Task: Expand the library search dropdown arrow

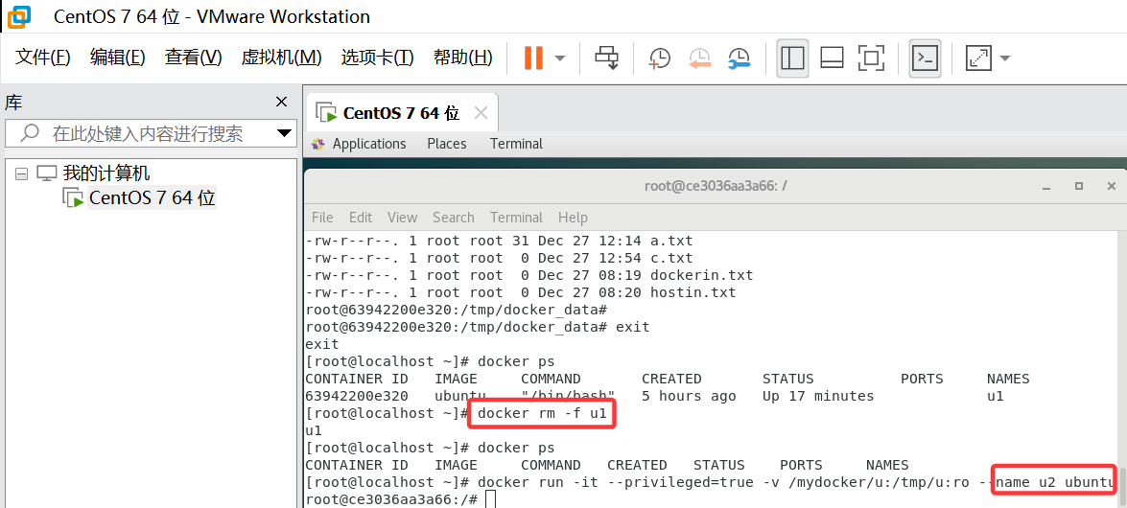Action: [284, 133]
